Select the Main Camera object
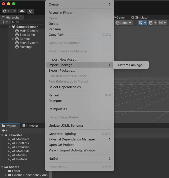Image resolution: width=169 pixels, height=178 pixels. point(29,31)
